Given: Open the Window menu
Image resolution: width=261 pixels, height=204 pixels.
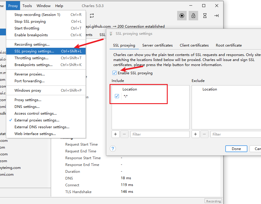Looking at the screenshot, I should coord(43,6).
